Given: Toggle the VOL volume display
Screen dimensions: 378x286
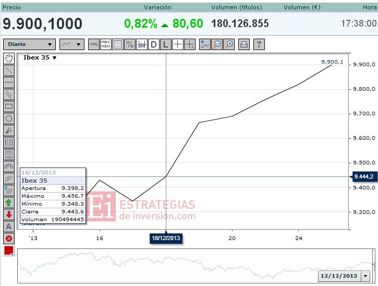Looking at the screenshot, I should [94, 44].
